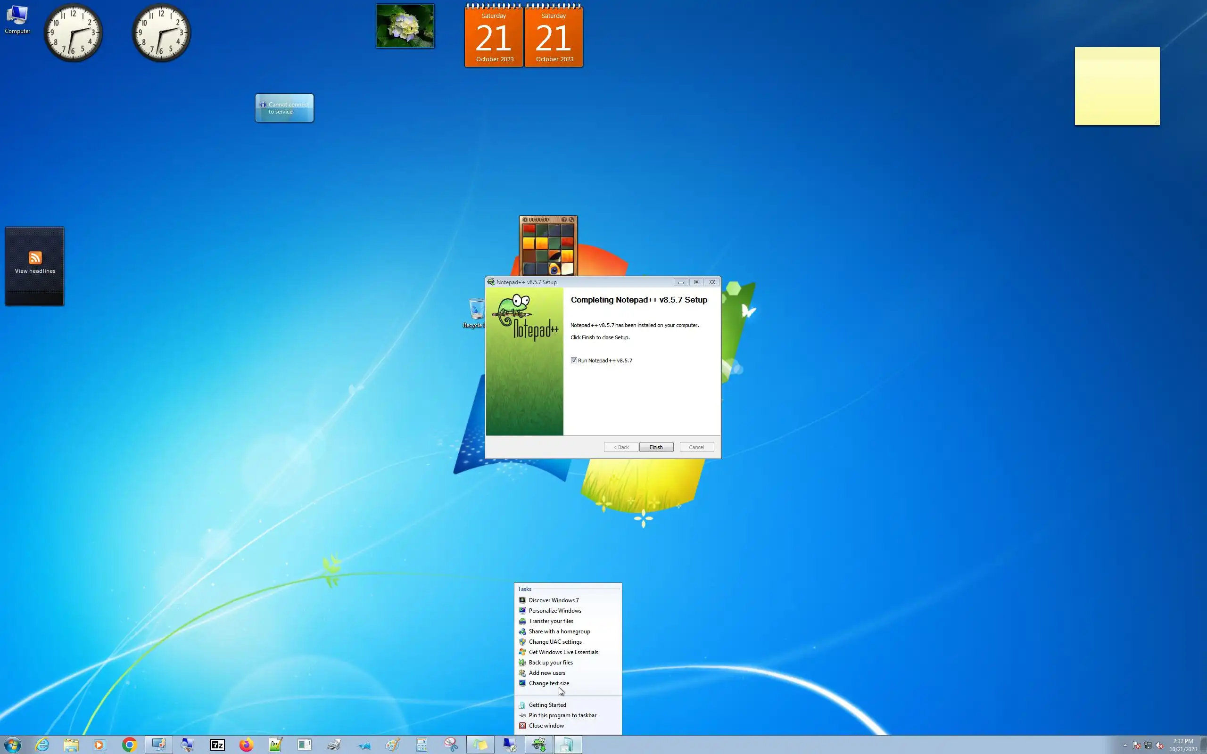The image size is (1207, 754).
Task: Click the Finish button in Setup
Action: [656, 447]
